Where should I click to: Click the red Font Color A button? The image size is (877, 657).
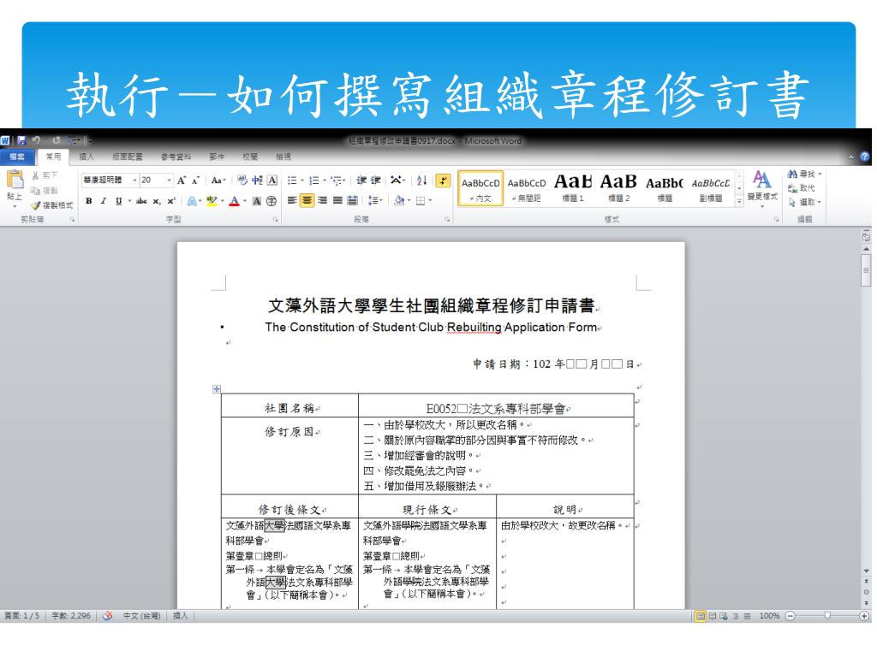click(x=234, y=200)
